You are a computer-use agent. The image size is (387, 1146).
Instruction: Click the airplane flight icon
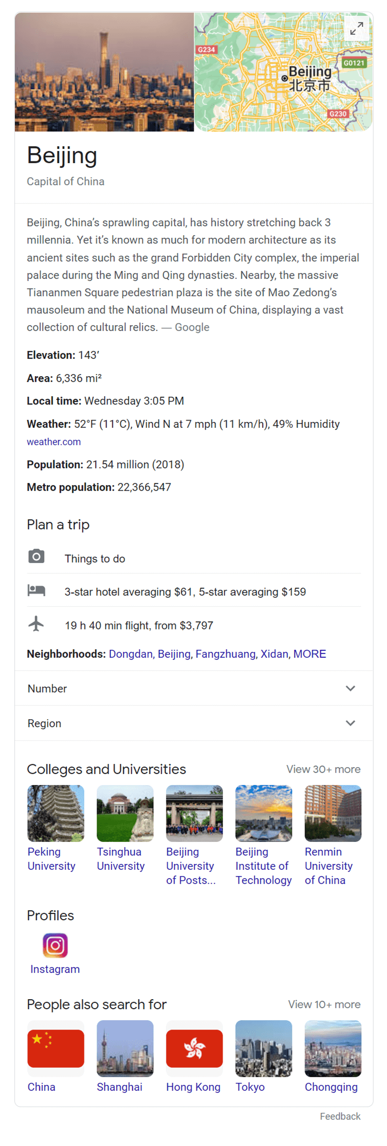(36, 624)
